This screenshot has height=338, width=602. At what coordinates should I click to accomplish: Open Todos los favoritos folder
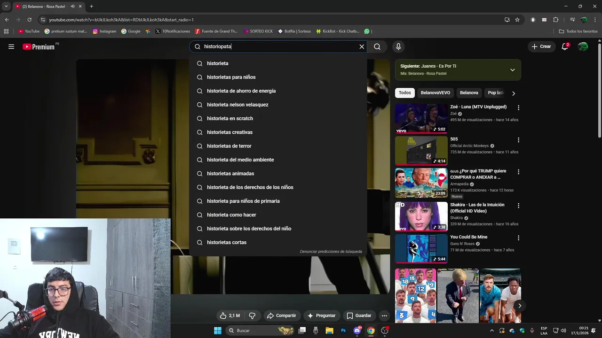578,31
